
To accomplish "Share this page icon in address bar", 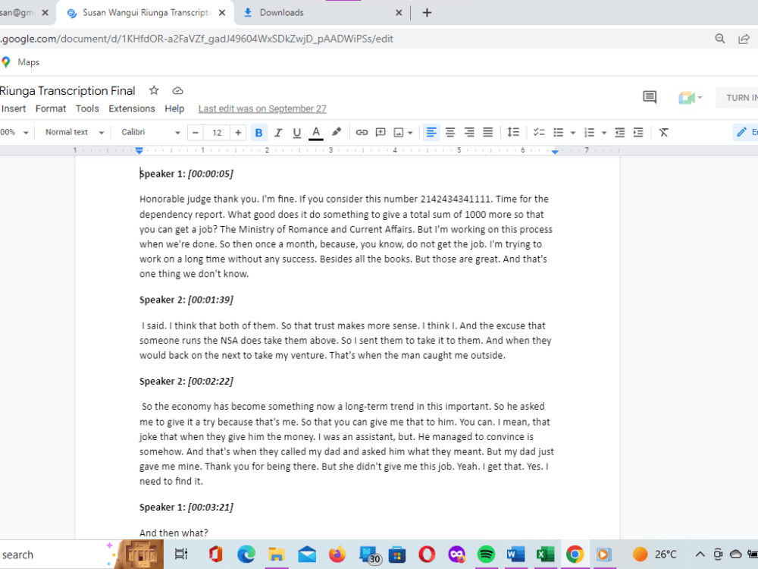I will click(744, 39).
